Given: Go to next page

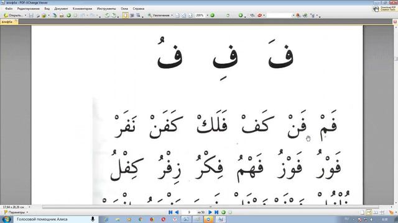Looking at the screenshot, I should coord(210,212).
